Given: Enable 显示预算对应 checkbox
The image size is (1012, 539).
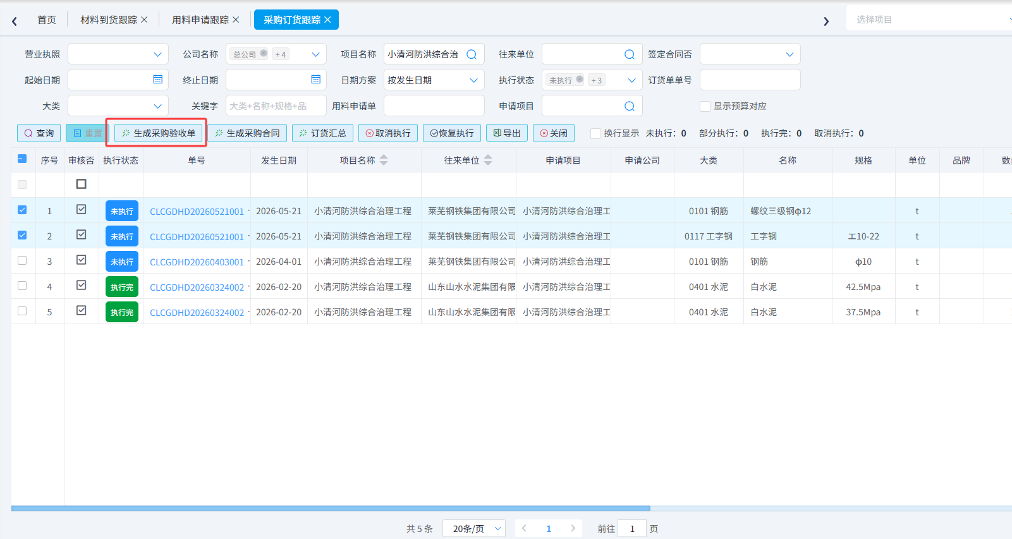Looking at the screenshot, I should tap(705, 106).
